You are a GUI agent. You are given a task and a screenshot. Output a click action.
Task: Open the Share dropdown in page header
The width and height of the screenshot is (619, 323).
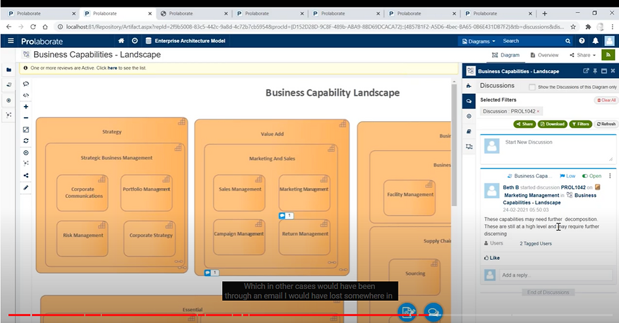point(582,55)
